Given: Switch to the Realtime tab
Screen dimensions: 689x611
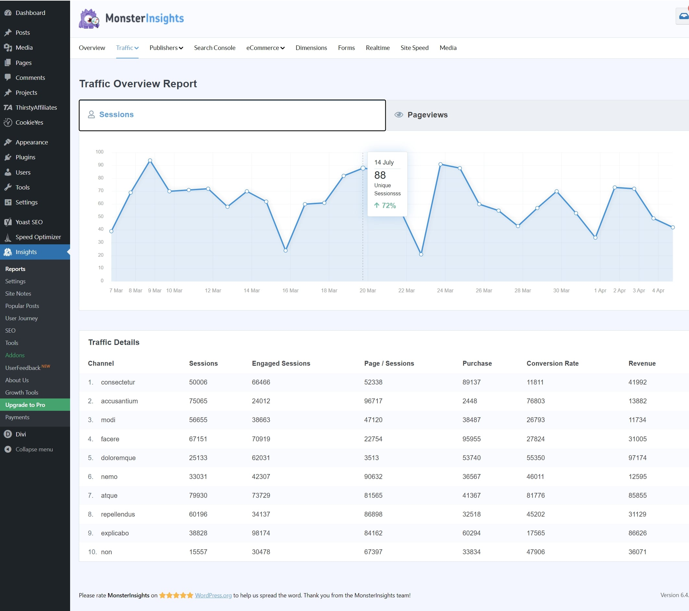Looking at the screenshot, I should (377, 47).
